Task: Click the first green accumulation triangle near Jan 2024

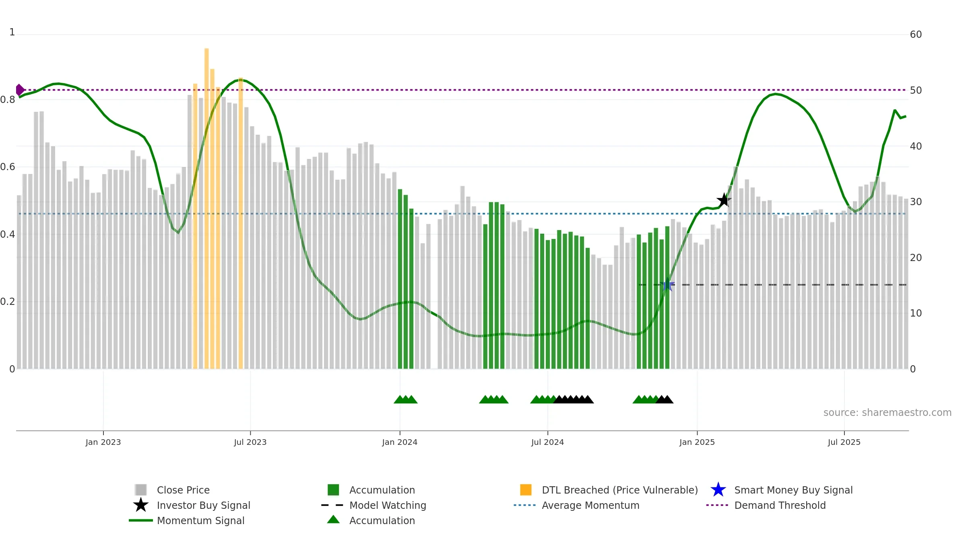Action: 400,399
